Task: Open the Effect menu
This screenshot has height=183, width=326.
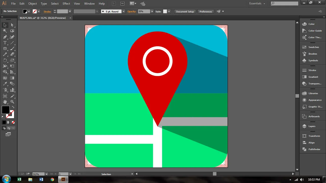Action: 66,4
